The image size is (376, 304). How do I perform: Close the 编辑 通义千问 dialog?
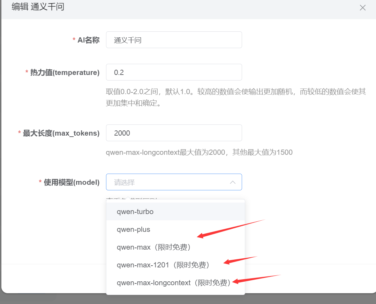[363, 8]
